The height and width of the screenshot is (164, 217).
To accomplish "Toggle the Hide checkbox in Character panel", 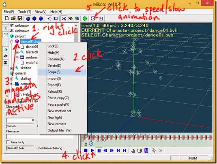I will point(8,114).
